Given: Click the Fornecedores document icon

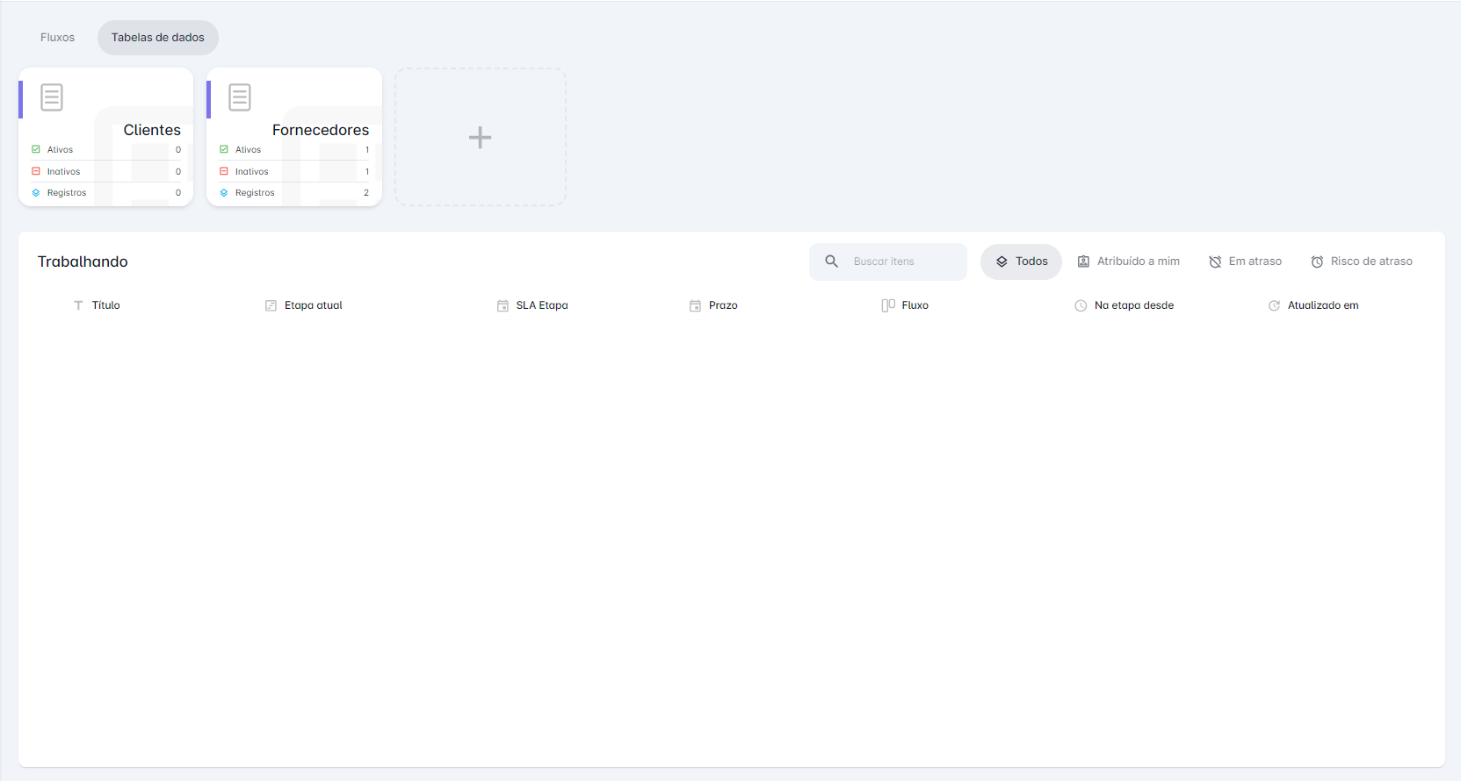Looking at the screenshot, I should (x=240, y=97).
